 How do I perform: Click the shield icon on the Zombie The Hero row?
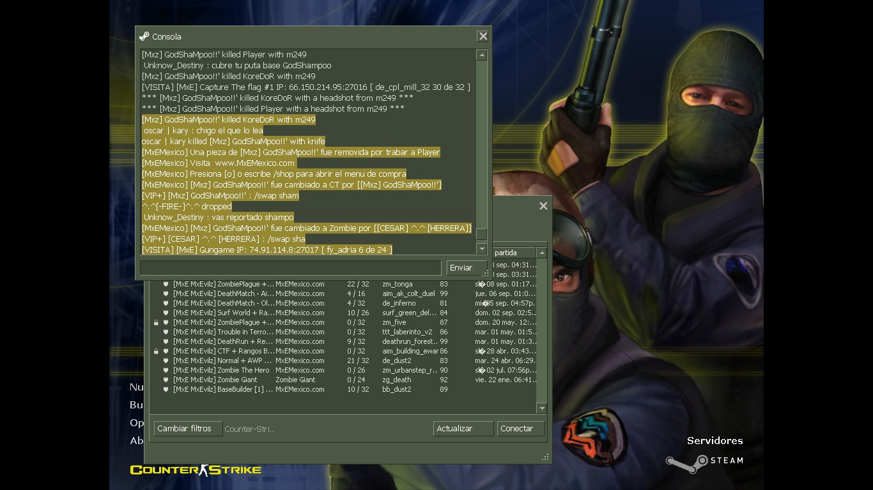tap(166, 370)
